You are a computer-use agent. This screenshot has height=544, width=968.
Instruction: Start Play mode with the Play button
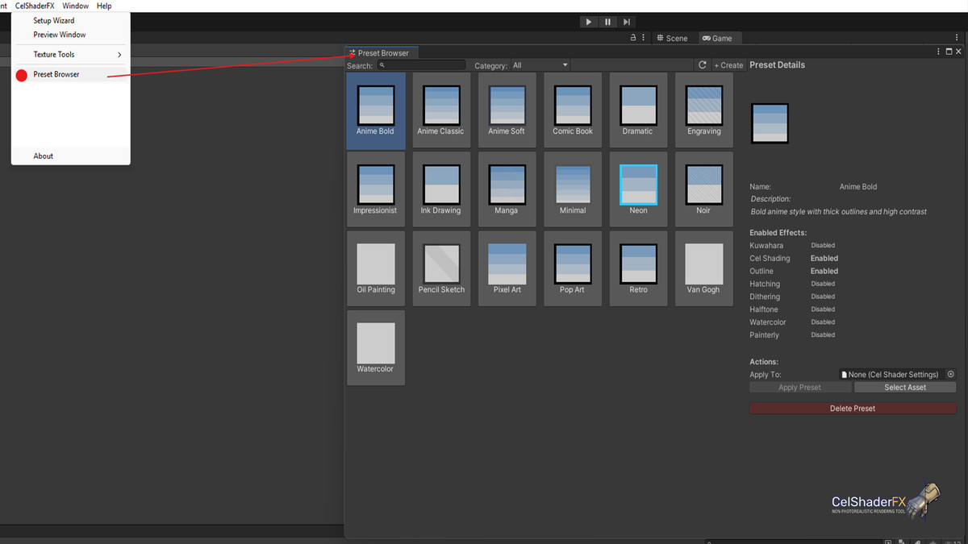pos(589,22)
